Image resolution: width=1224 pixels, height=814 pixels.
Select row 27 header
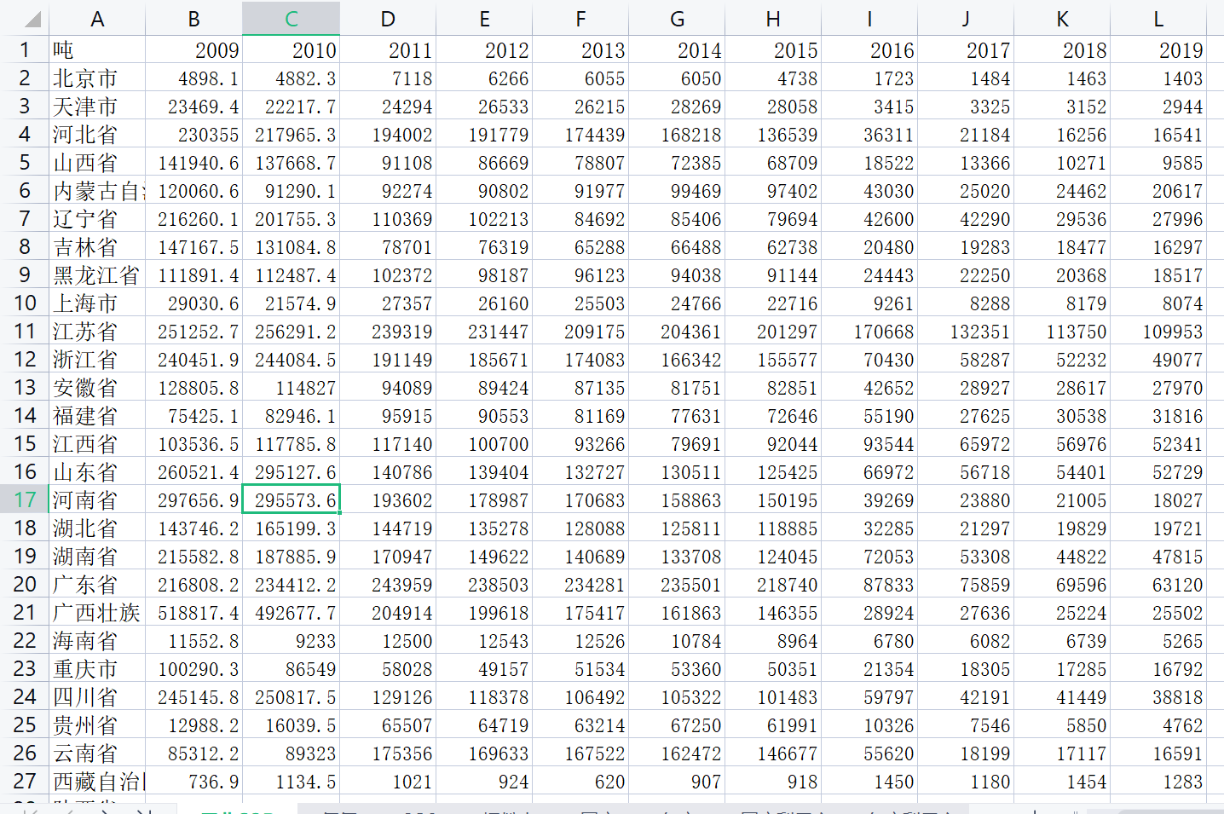pos(25,782)
